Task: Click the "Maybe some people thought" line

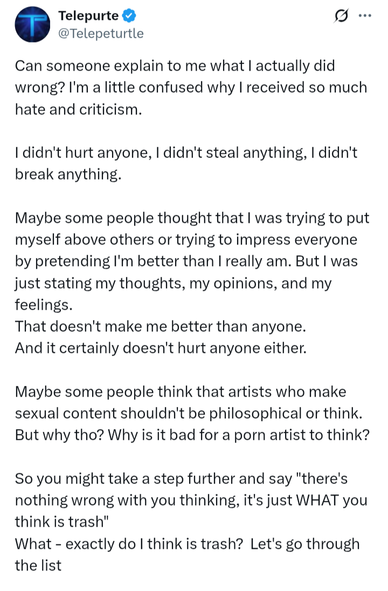Action: coord(192,218)
